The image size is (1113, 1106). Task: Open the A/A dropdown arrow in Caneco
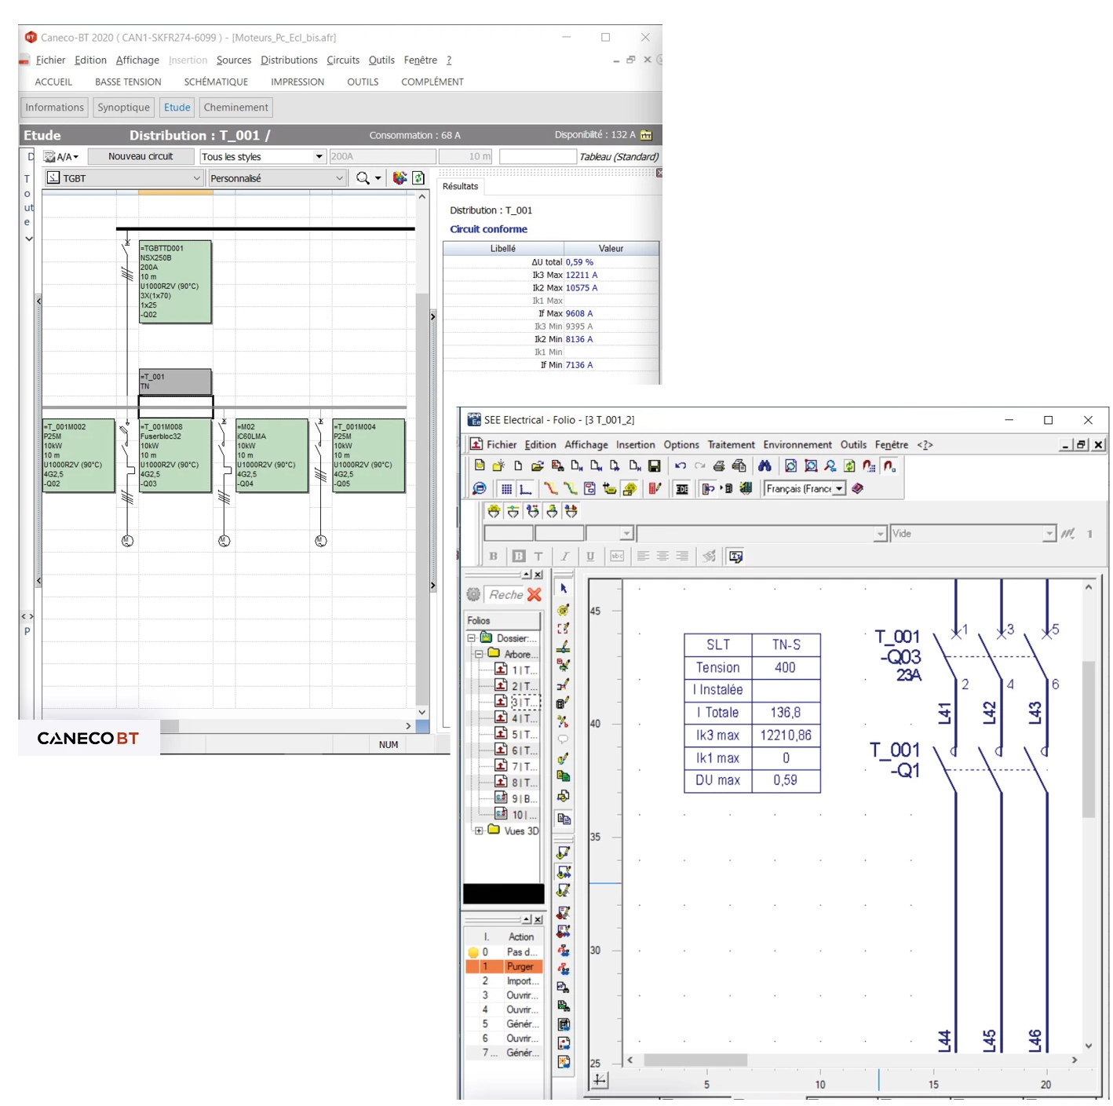click(x=76, y=158)
